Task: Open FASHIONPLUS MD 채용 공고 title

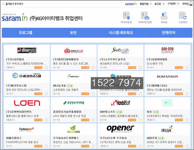Action: [22, 142]
